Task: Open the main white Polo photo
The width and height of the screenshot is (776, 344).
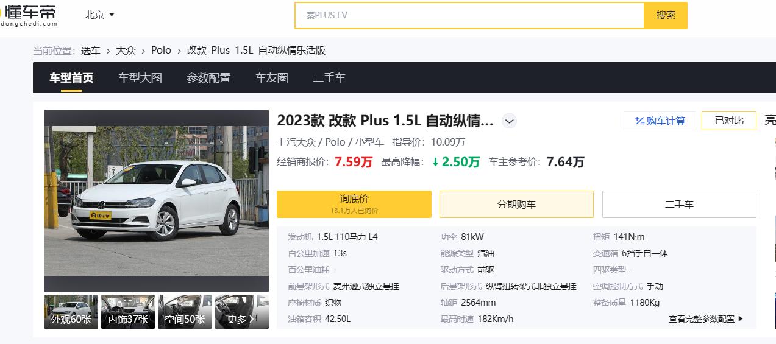Action: coord(156,201)
